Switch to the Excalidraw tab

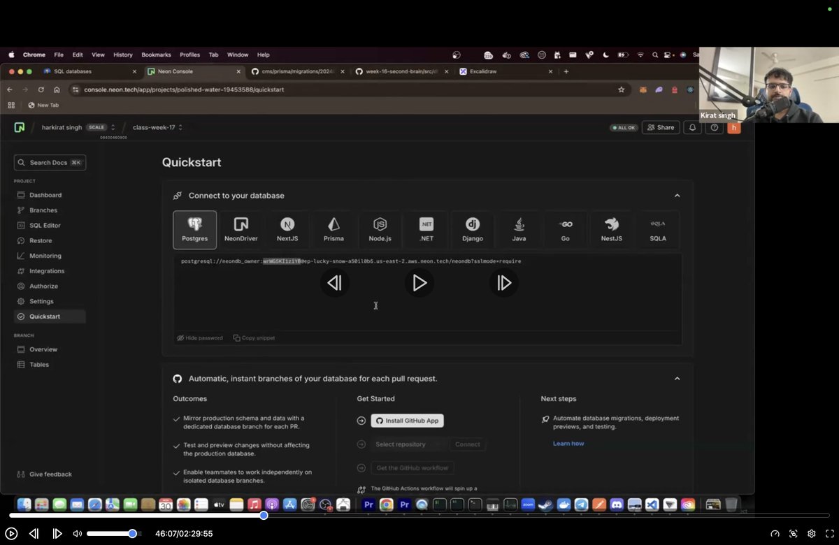click(x=505, y=71)
